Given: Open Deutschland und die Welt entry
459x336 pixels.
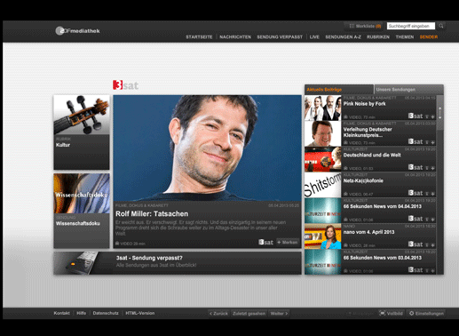Looking at the screenshot, I should click(370, 159).
